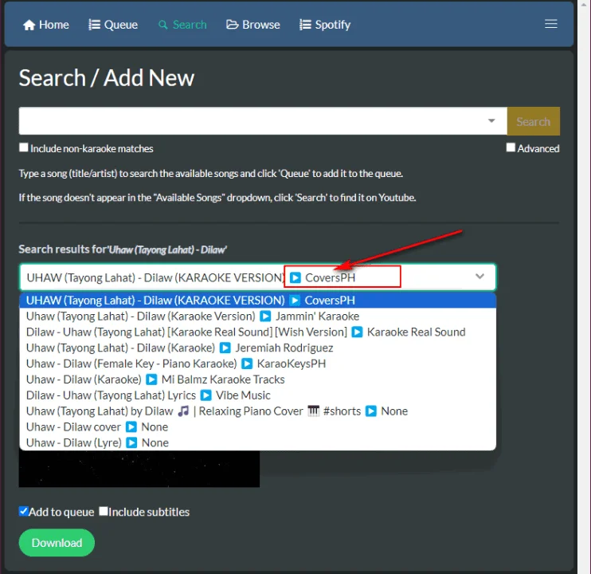Switch to the Search tab
Screen dimensions: 591x574
coord(182,25)
